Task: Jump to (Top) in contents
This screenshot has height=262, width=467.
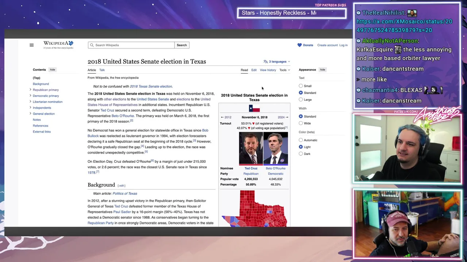Action: pos(36,78)
